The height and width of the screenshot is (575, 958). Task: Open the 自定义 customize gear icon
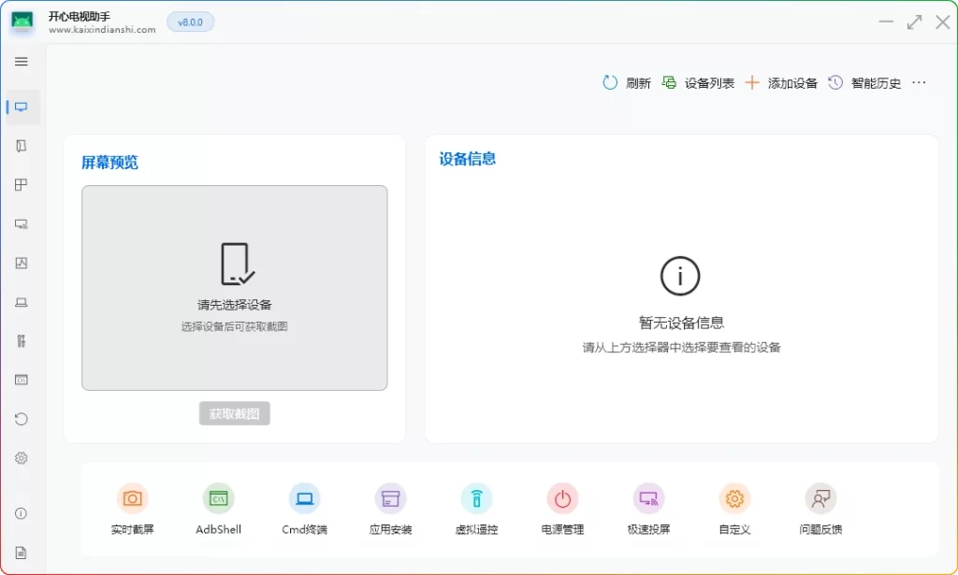[734, 499]
